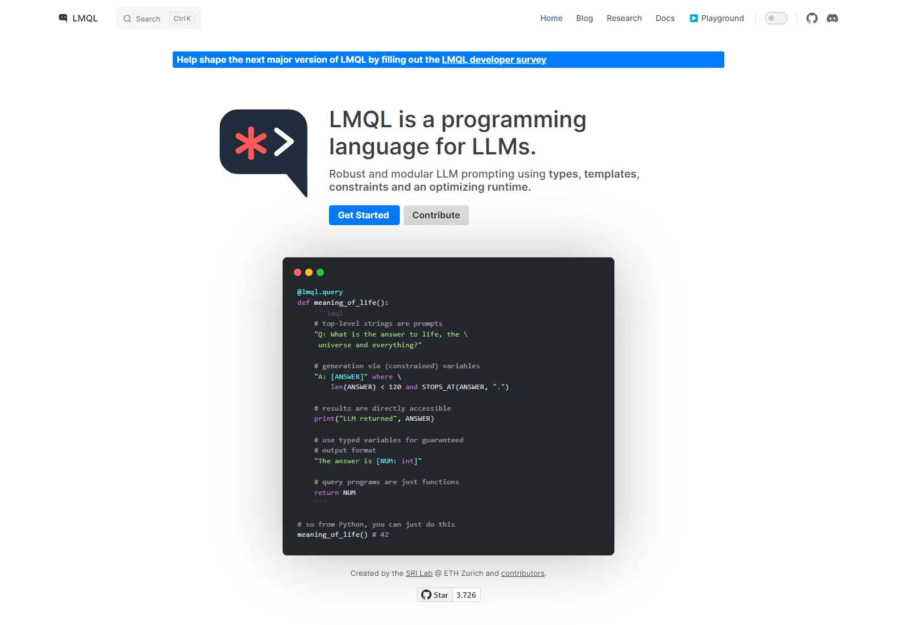
Task: Click the Playground play icon
Action: pyautogui.click(x=694, y=18)
